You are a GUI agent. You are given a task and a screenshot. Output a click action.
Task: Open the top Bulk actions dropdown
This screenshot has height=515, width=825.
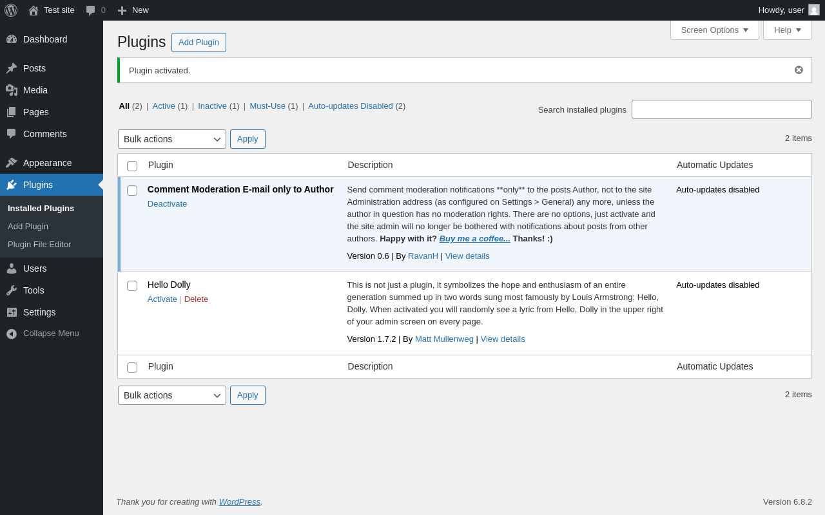[172, 139]
